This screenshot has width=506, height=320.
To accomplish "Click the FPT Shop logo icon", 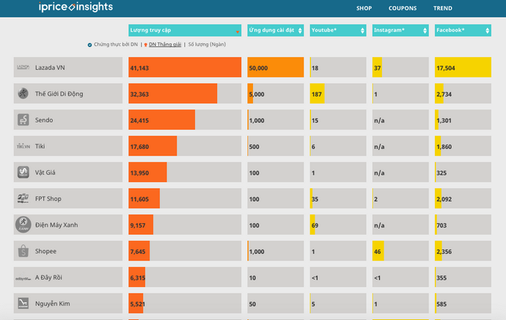I will tap(23, 199).
